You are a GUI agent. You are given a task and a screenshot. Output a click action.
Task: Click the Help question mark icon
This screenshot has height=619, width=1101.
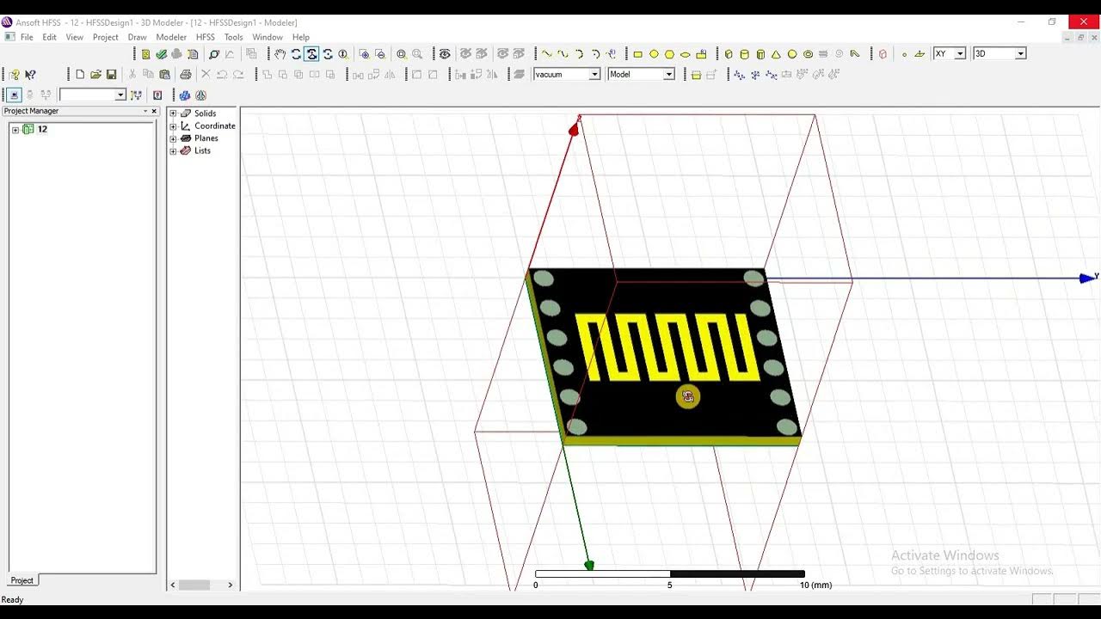(x=14, y=75)
